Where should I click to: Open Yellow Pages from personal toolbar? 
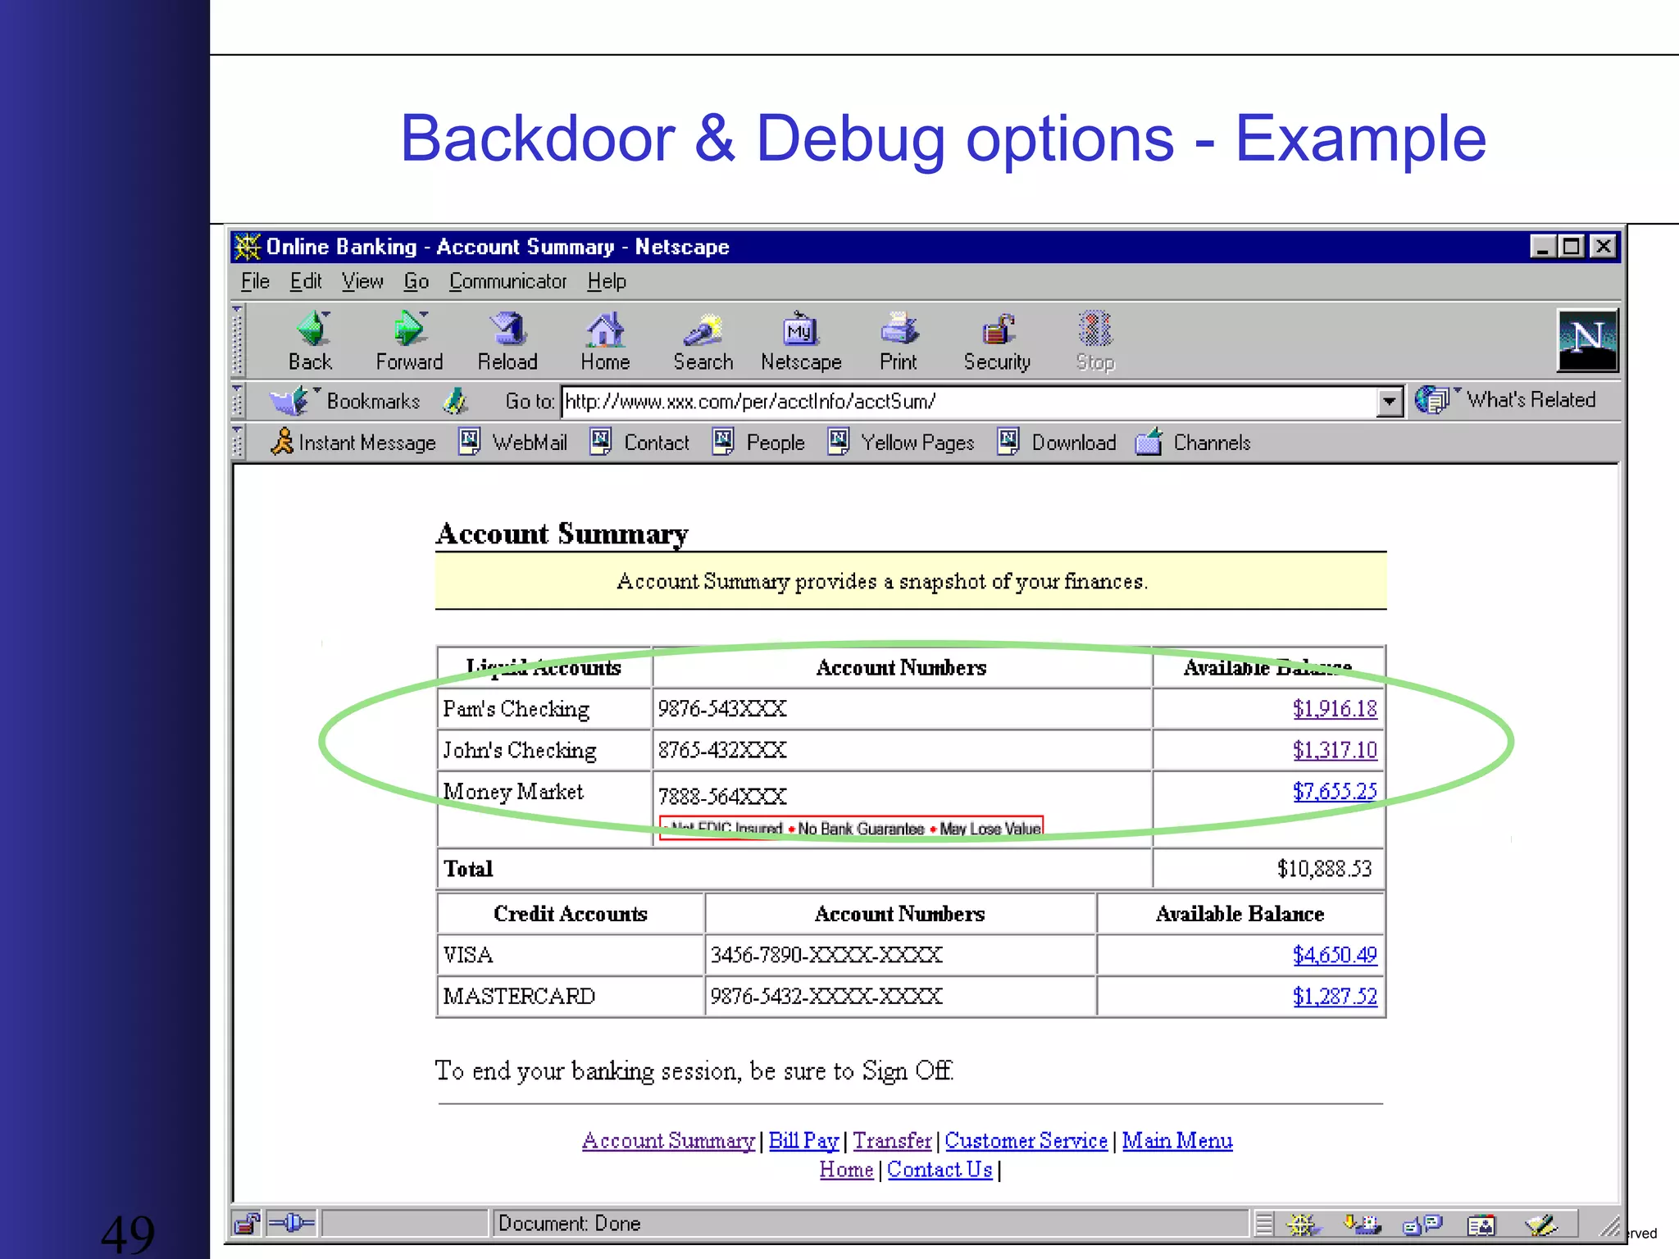[901, 443]
